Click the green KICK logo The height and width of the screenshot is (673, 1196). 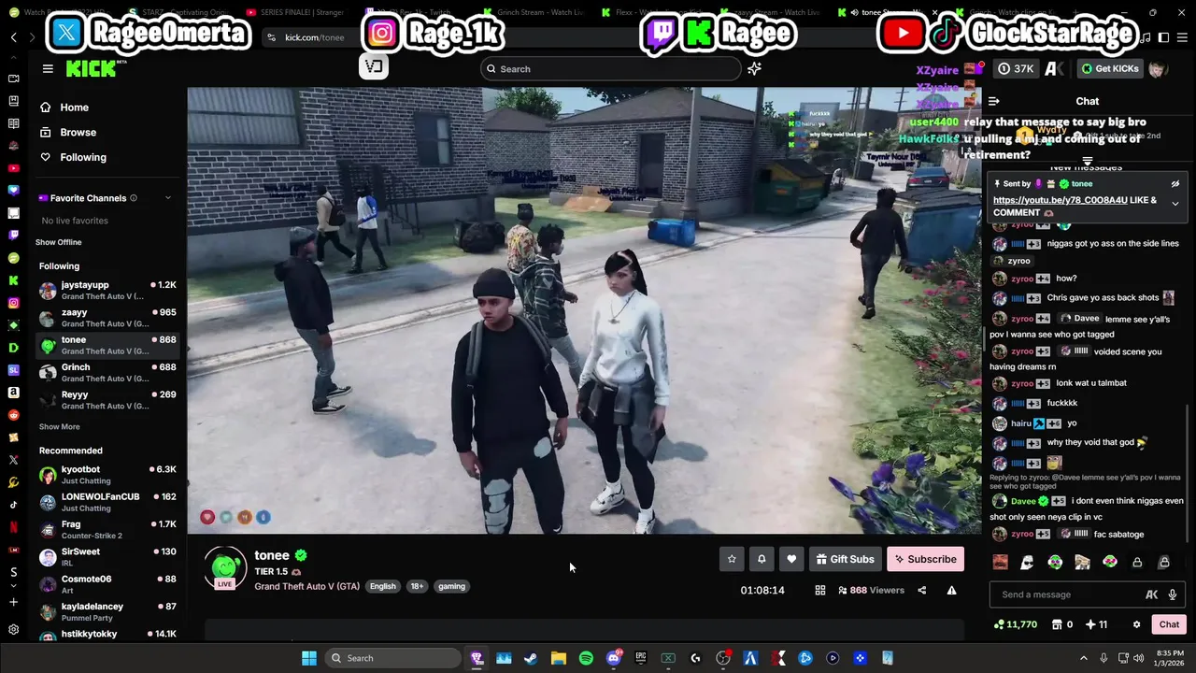[x=92, y=68]
